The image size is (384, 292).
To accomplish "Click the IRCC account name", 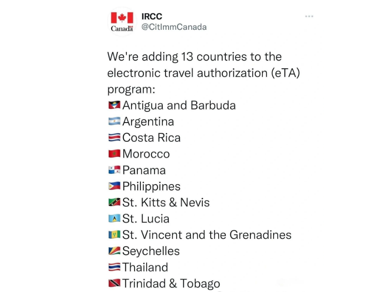I will [x=152, y=16].
